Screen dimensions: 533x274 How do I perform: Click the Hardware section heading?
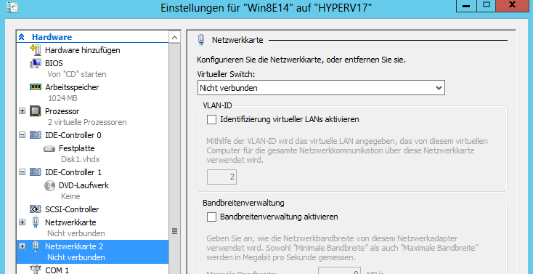[x=52, y=37]
